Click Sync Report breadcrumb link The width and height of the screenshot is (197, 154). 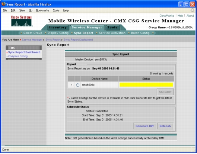(x=53, y=40)
